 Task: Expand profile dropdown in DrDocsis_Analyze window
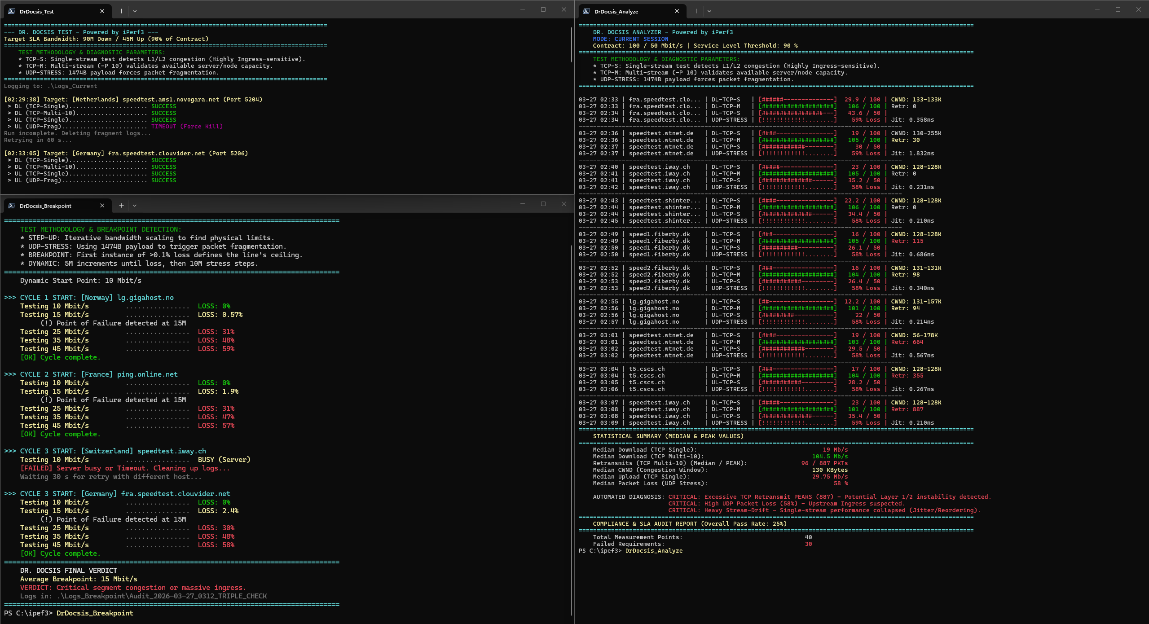(709, 11)
